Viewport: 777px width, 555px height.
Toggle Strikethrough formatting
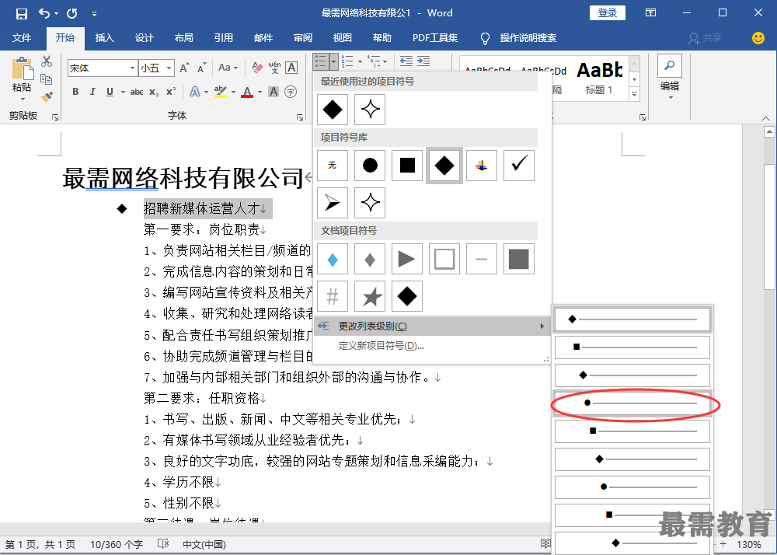click(137, 92)
